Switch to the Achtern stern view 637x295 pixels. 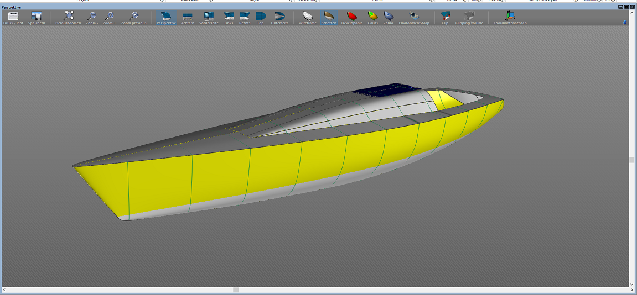(188, 17)
